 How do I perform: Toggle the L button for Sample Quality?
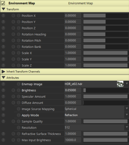19,121
